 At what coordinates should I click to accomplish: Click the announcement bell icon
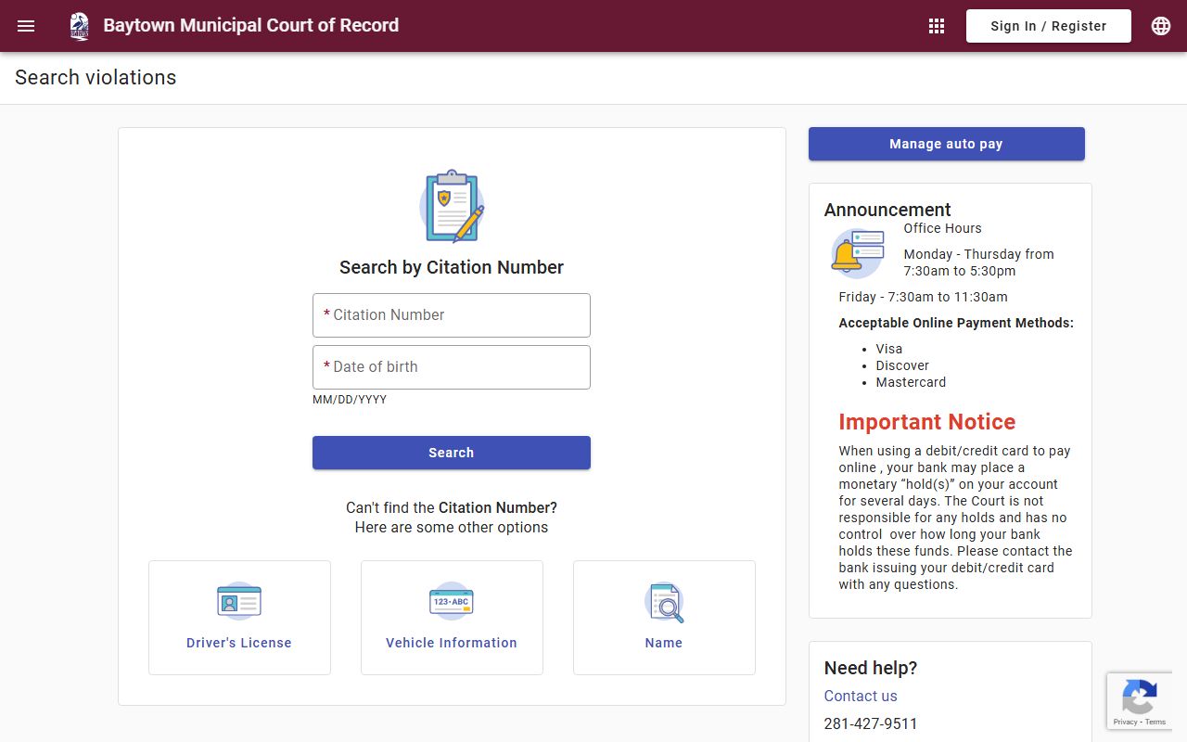pos(858,252)
